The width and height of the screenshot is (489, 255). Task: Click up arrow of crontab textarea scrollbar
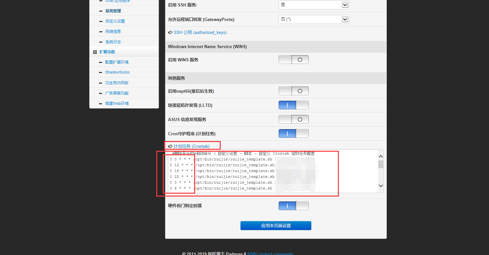[381, 157]
